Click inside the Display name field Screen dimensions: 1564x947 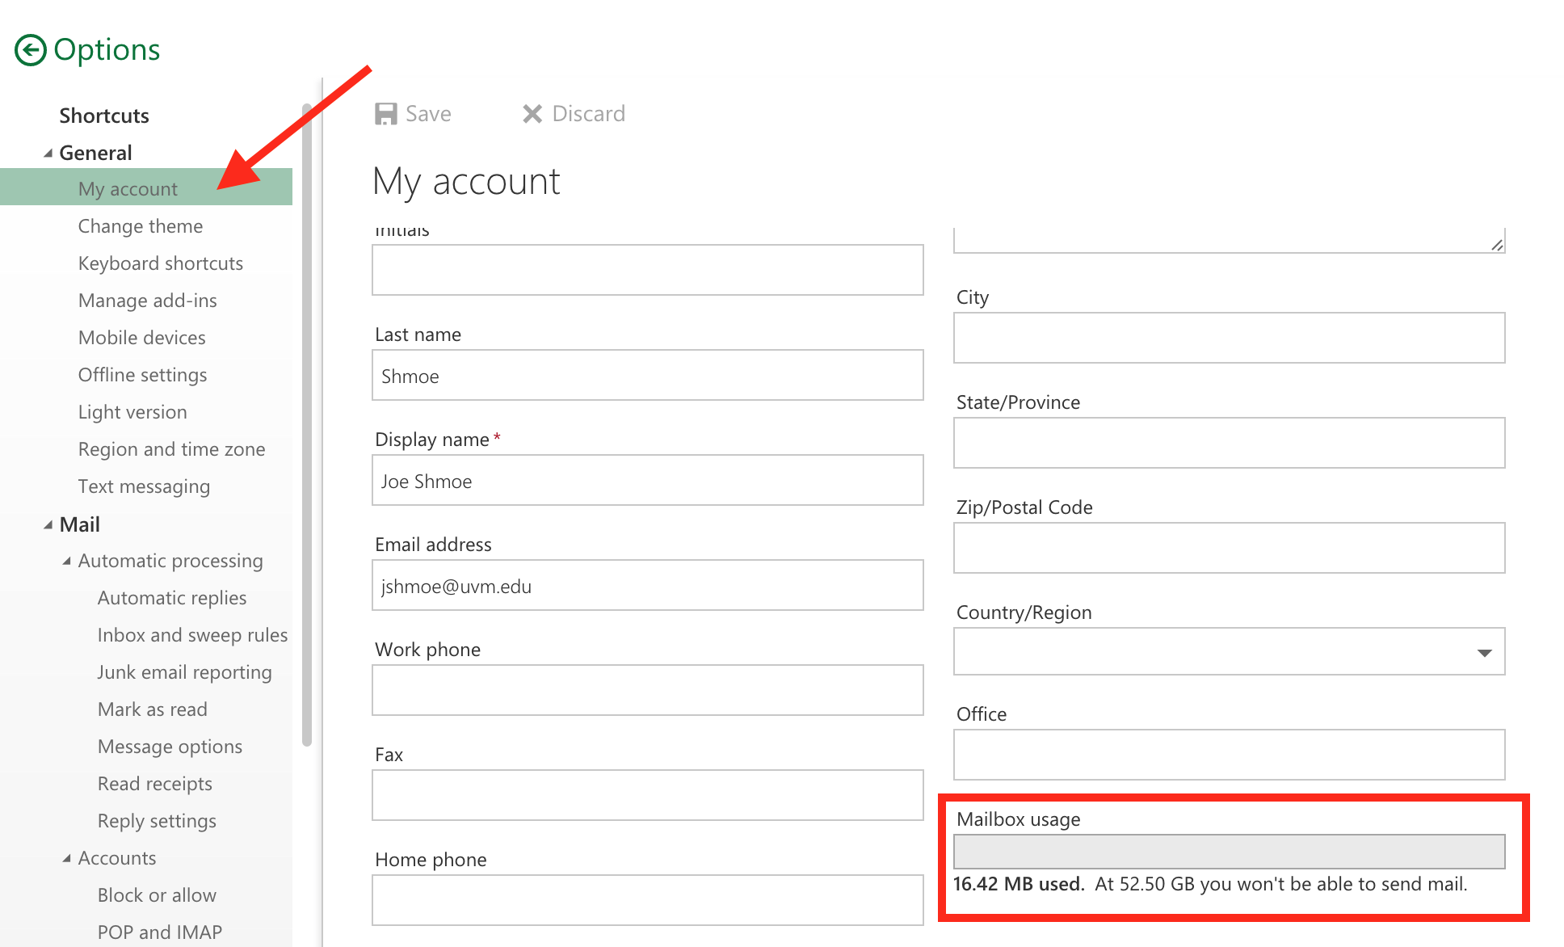646,480
